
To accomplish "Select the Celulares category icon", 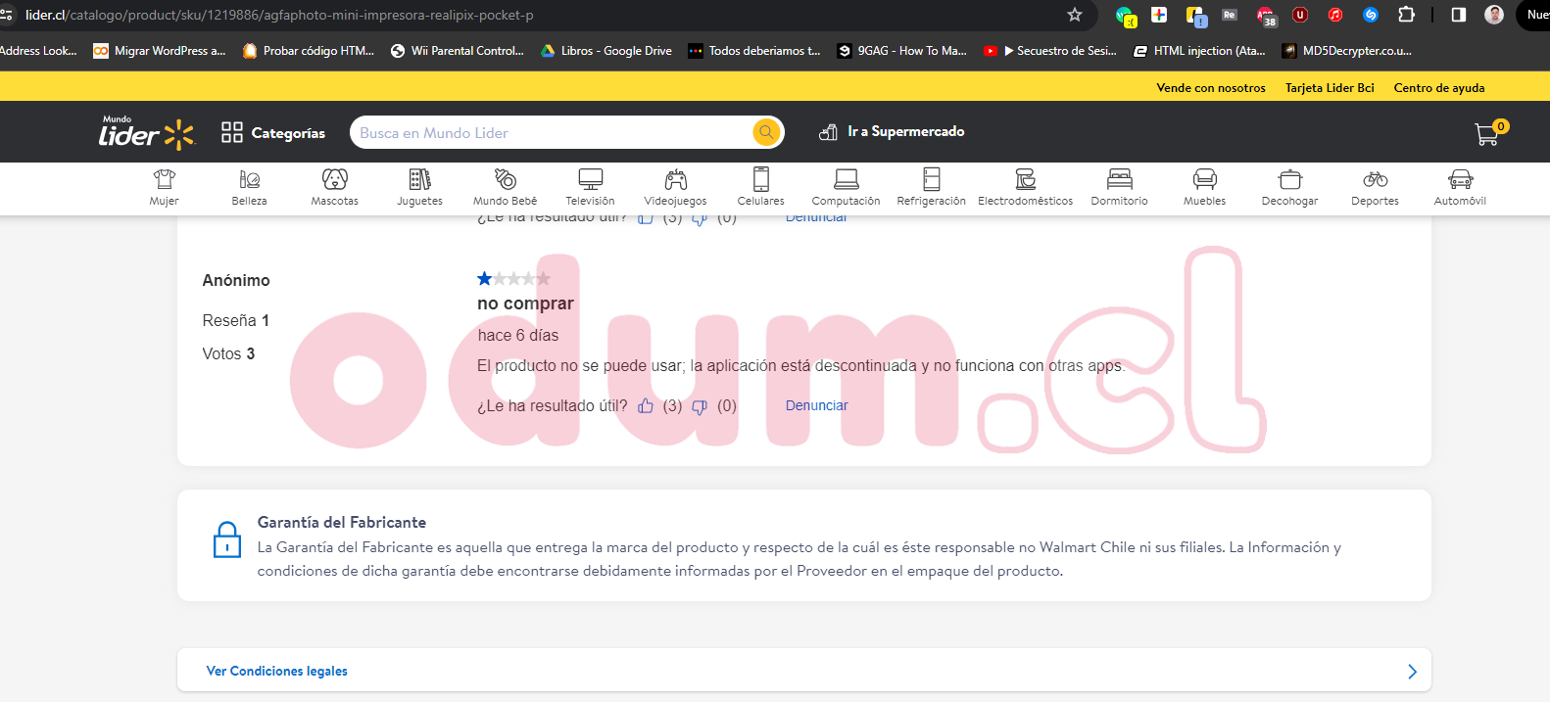I will click(760, 180).
